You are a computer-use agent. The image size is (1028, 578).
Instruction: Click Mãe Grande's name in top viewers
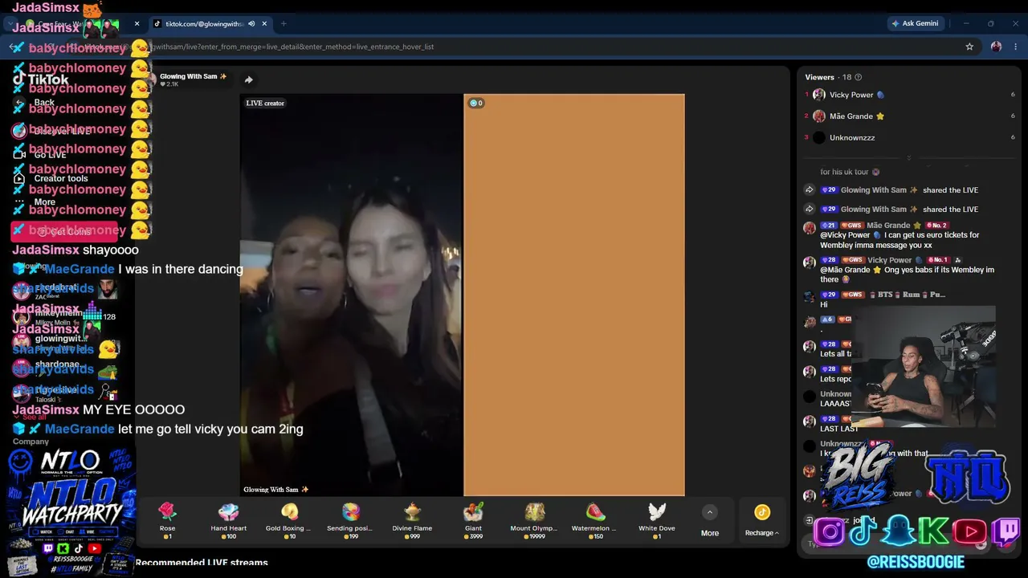(851, 116)
